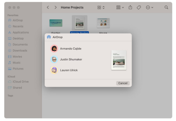Click the Tags section heading
The image size is (176, 121).
click(x=10, y=96)
